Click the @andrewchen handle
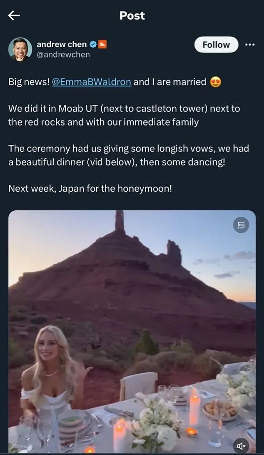The height and width of the screenshot is (455, 264). [x=63, y=55]
